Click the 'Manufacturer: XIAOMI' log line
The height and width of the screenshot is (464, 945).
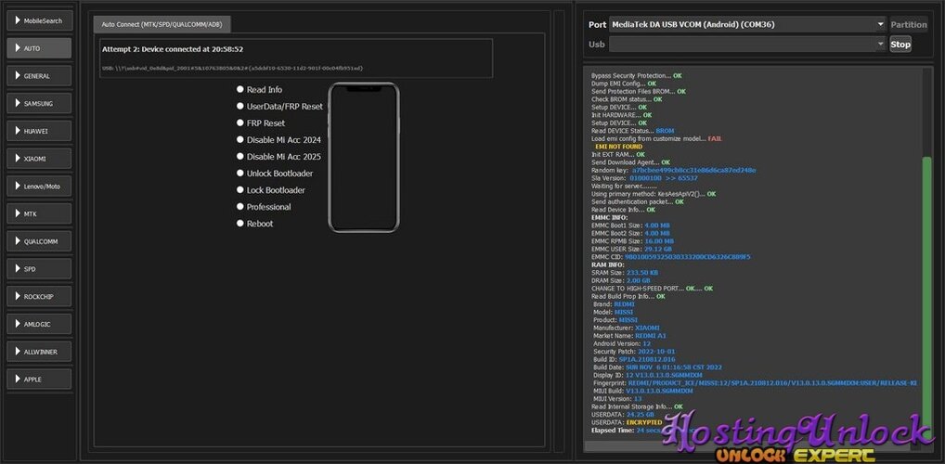click(x=627, y=328)
